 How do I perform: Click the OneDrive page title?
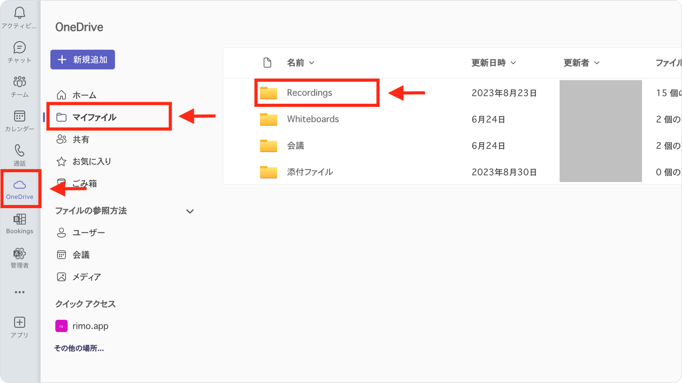[x=79, y=27]
